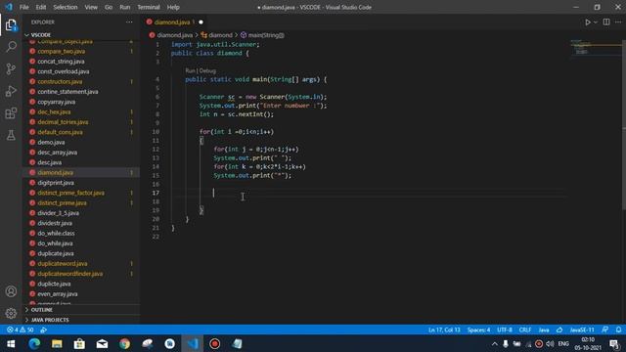Open the Mail app from taskbar

(x=102, y=343)
